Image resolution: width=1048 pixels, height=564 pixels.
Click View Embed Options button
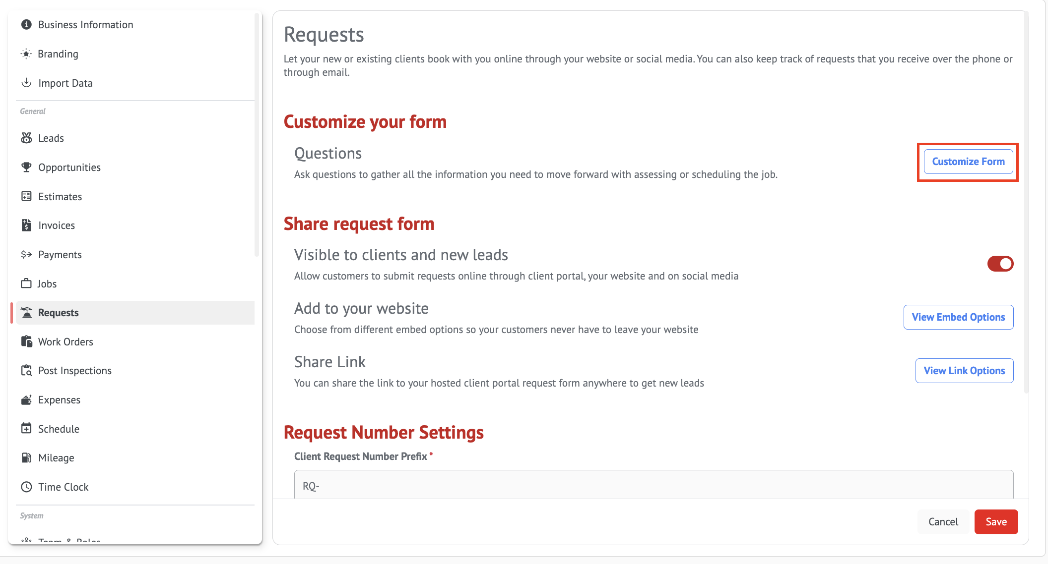[958, 317]
